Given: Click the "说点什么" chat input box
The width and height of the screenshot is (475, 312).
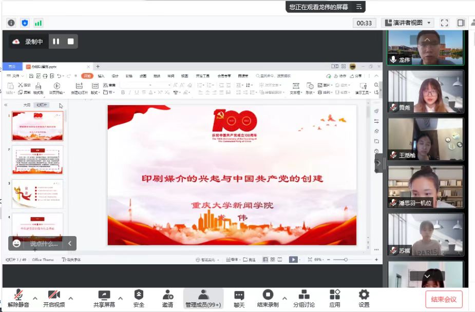Looking at the screenshot, I should [43, 243].
